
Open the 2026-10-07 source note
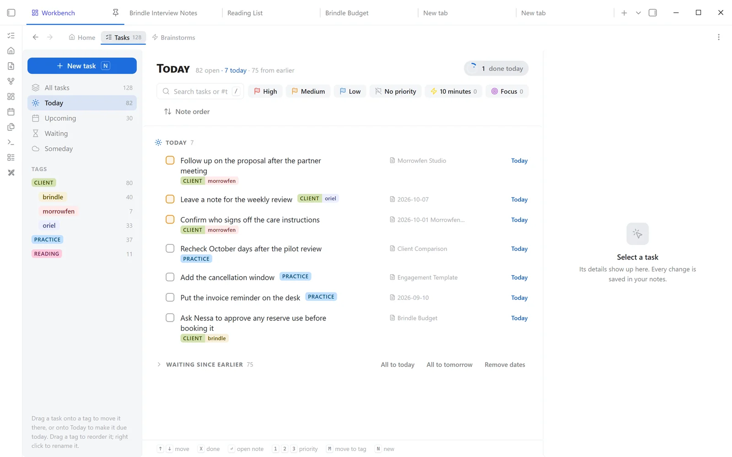click(x=409, y=199)
